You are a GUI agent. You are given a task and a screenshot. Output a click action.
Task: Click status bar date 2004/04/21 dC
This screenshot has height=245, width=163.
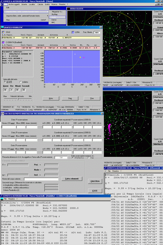[8, 107]
